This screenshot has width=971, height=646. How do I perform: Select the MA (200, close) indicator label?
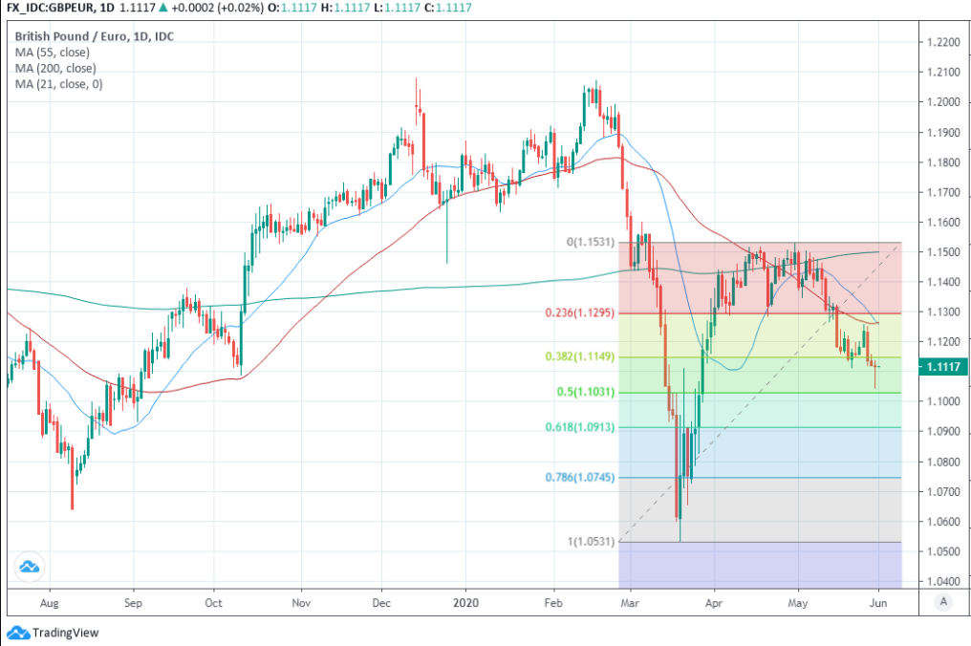click(x=57, y=69)
